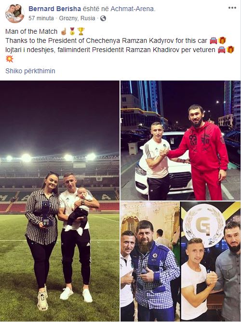Click the 'Thanks to the President' sentence
This screenshot has width=241, height=322.
[106, 40]
